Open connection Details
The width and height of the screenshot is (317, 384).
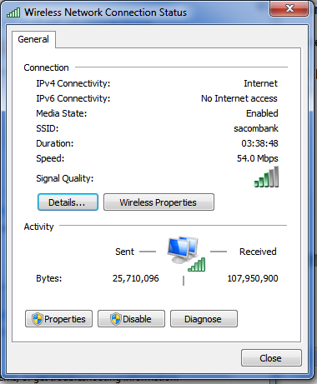[68, 202]
